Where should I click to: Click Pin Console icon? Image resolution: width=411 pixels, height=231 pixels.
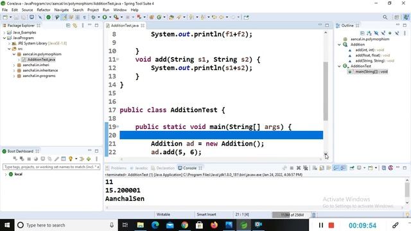pyautogui.click(x=352, y=168)
